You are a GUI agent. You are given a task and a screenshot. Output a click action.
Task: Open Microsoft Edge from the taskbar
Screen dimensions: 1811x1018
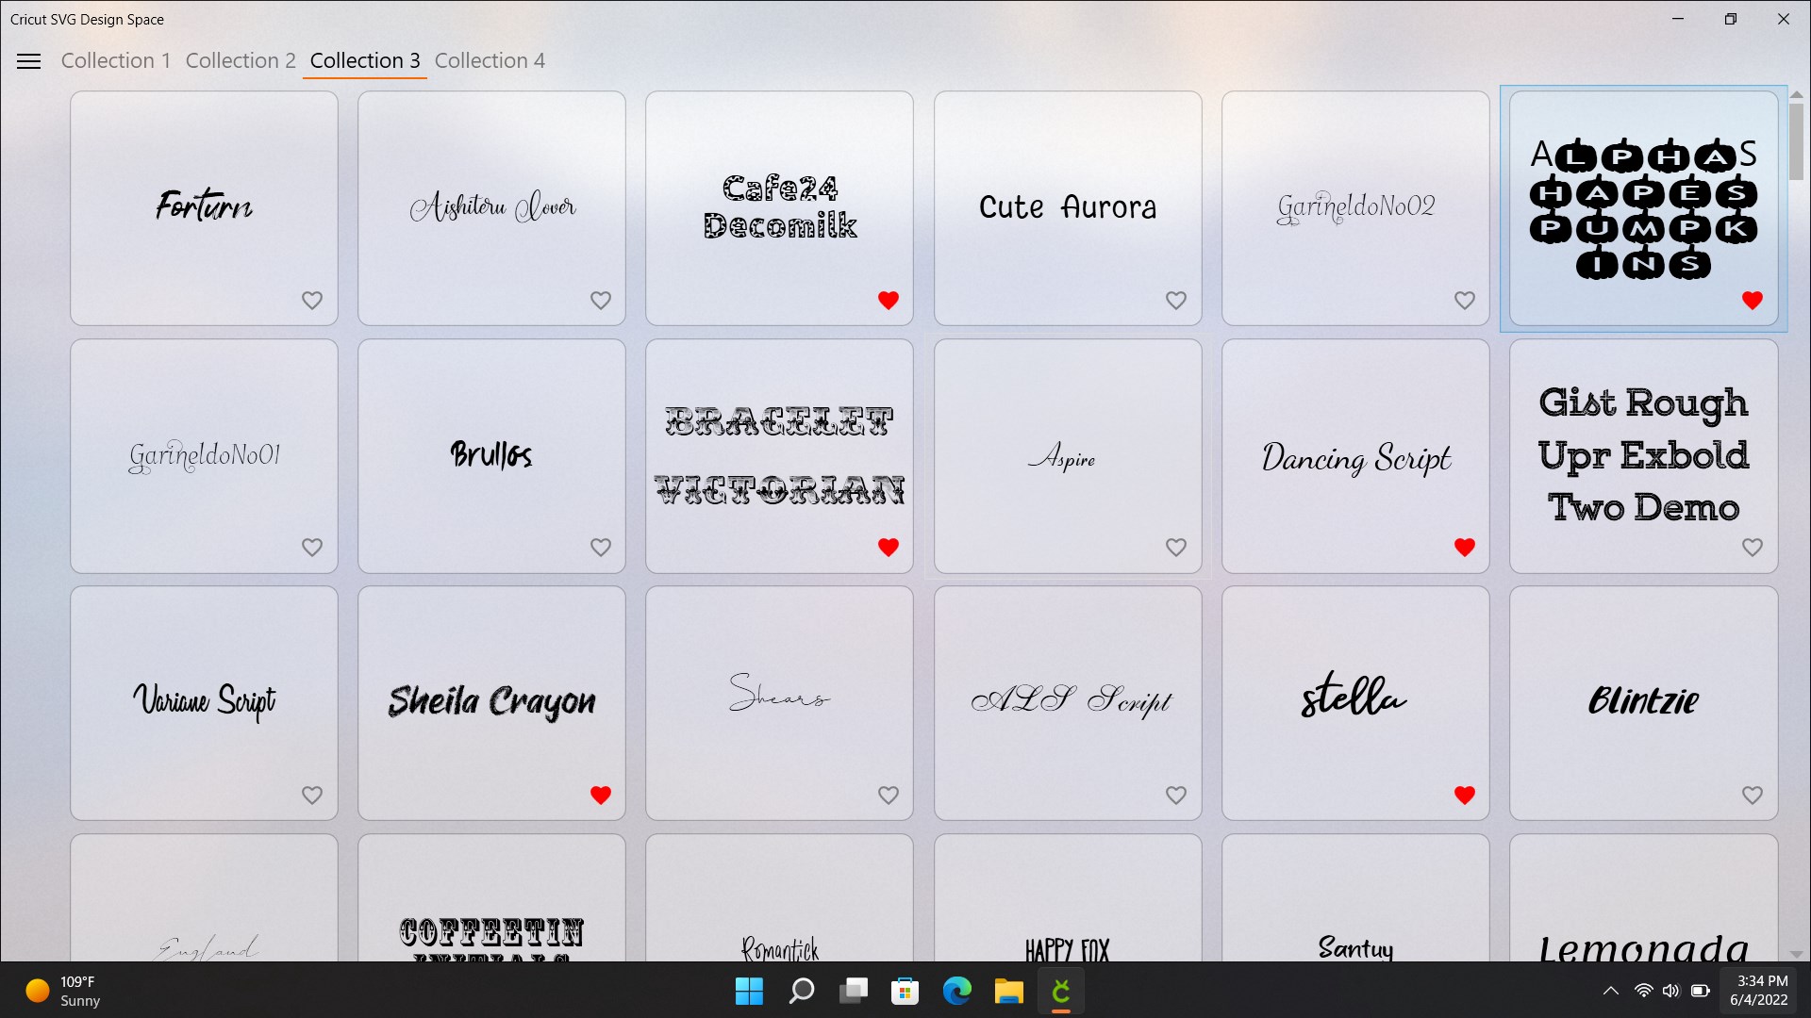[x=956, y=991]
